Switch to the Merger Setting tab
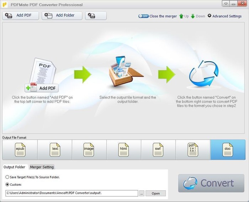The width and height of the screenshot is (249, 202). [42, 167]
